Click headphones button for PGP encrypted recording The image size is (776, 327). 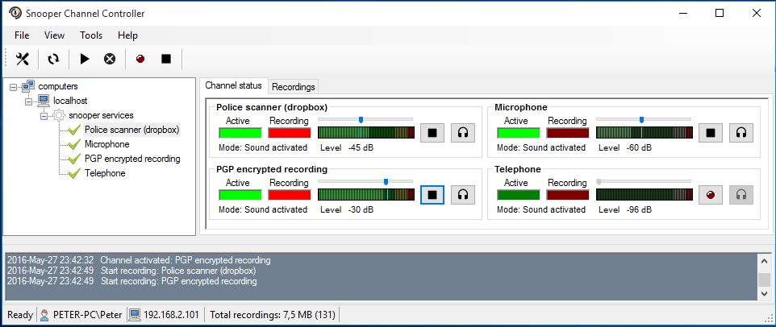[x=463, y=195]
